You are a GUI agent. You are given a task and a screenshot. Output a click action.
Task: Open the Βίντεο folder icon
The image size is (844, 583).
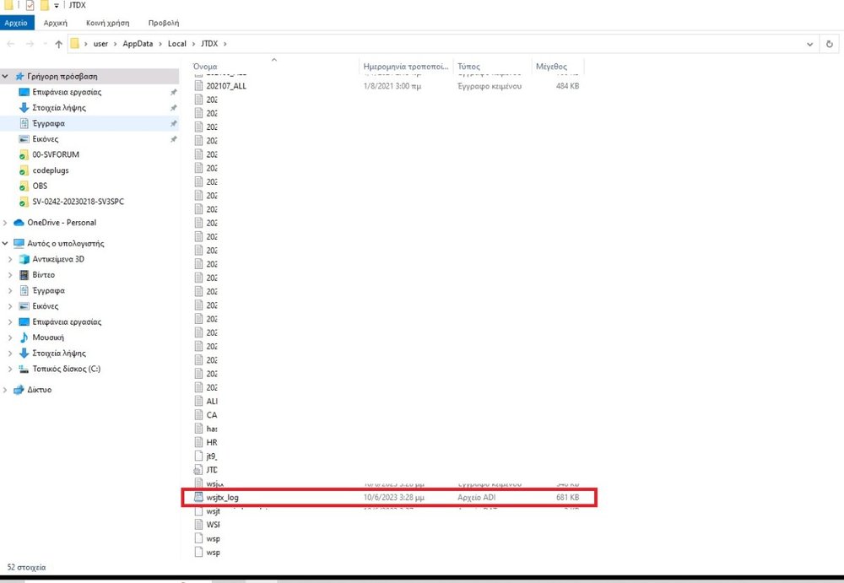(x=24, y=275)
